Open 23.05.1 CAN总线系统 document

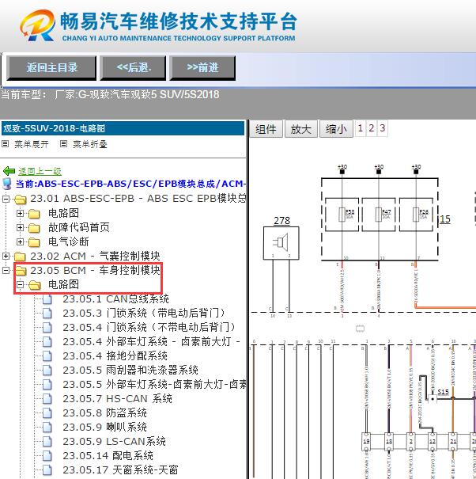[115, 298]
